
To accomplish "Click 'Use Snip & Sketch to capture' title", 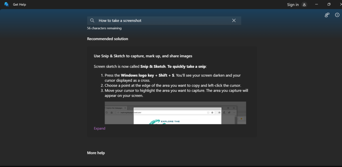I will (143, 56).
